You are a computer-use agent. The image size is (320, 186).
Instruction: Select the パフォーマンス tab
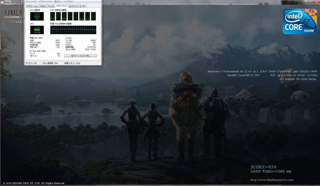pos(62,6)
